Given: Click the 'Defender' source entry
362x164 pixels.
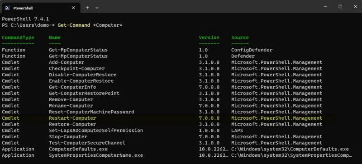Looking at the screenshot, I should coord(243,56).
